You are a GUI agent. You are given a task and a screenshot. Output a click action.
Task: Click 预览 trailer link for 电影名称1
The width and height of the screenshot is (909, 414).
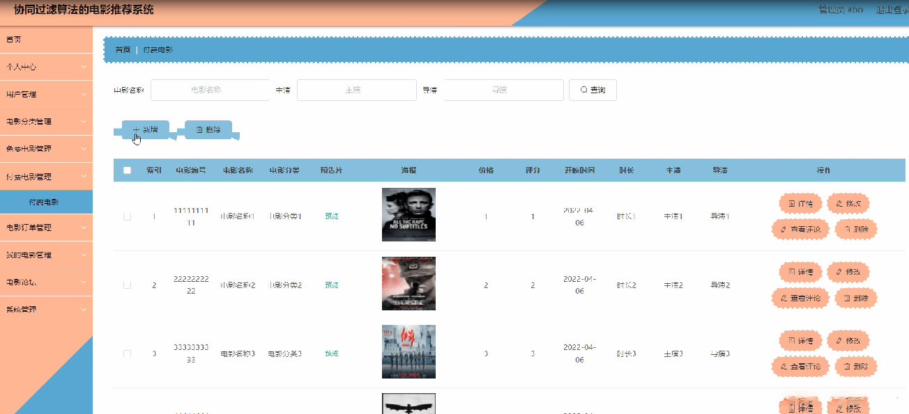pyautogui.click(x=331, y=216)
